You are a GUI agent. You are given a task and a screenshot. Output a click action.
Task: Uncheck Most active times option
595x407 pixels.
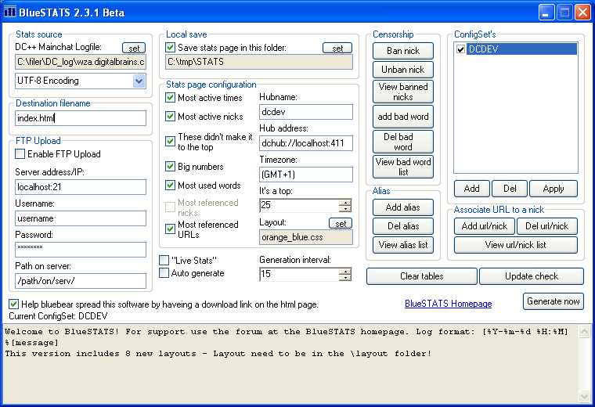click(171, 98)
